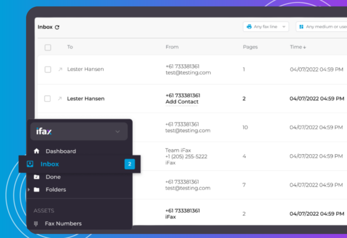Image resolution: width=347 pixels, height=238 pixels.
Task: Click the Time column sort arrow
Action: pyautogui.click(x=305, y=47)
